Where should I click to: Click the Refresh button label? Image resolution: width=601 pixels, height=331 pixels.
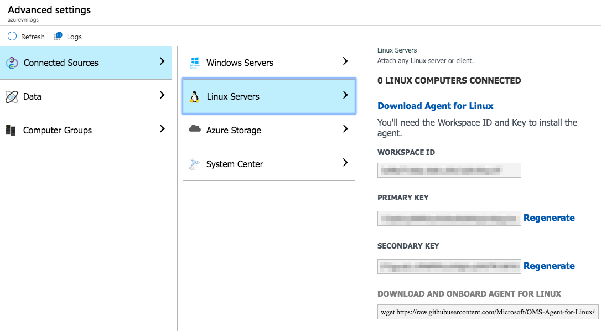coord(33,37)
